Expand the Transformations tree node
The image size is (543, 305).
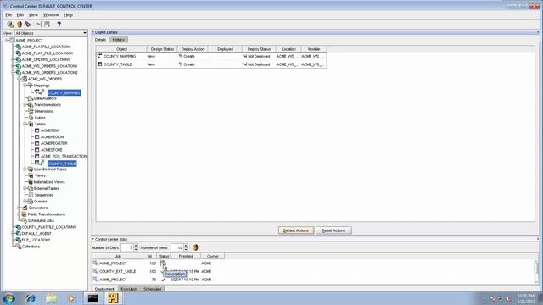(25, 104)
